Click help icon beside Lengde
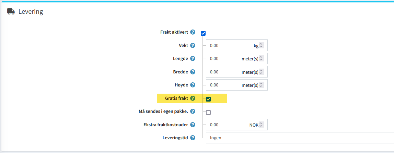Viewport: 394px width, 153px height. coord(193,59)
